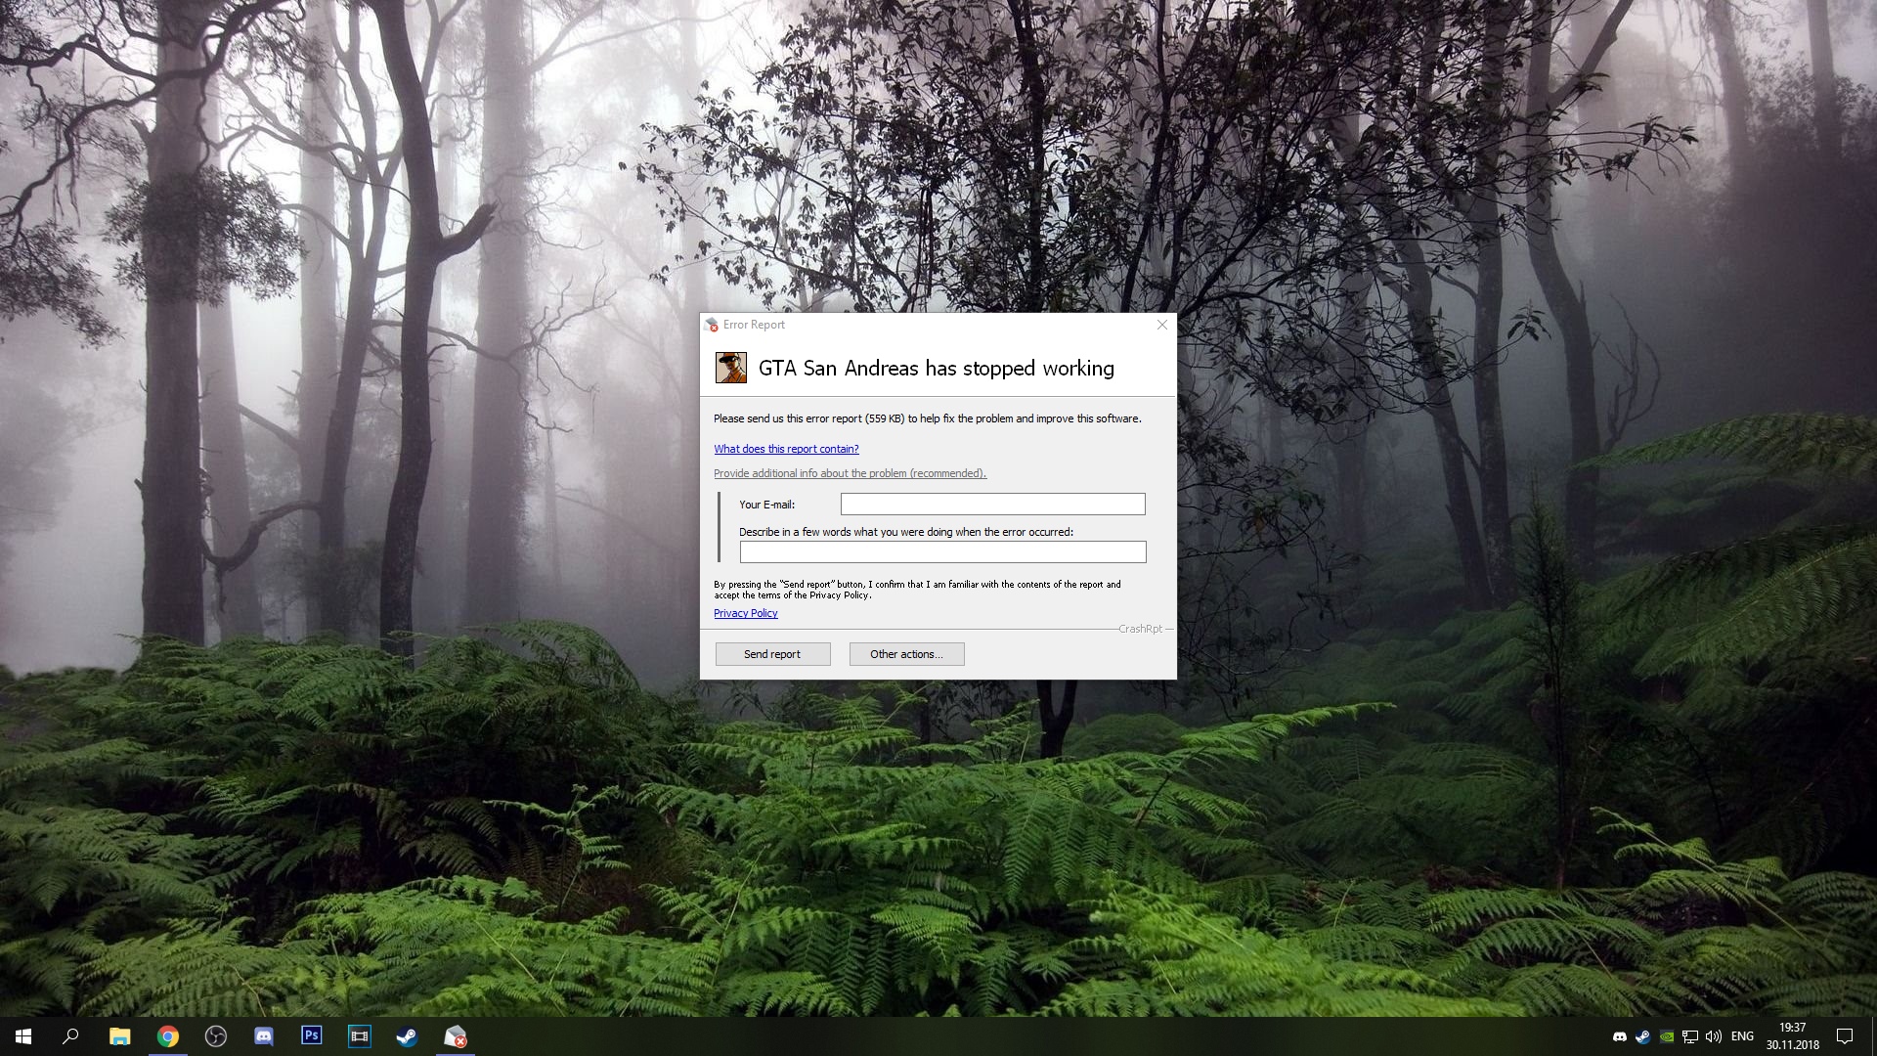Open the network status tray icon
1877x1056 pixels.
coord(1689,1036)
